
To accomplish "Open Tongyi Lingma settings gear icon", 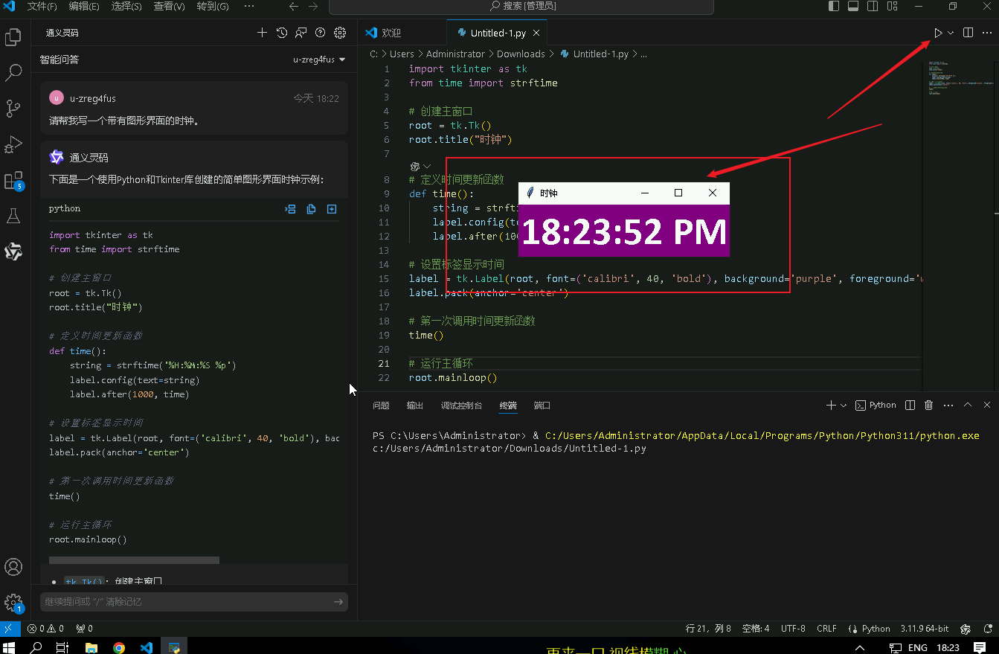I will click(x=340, y=33).
